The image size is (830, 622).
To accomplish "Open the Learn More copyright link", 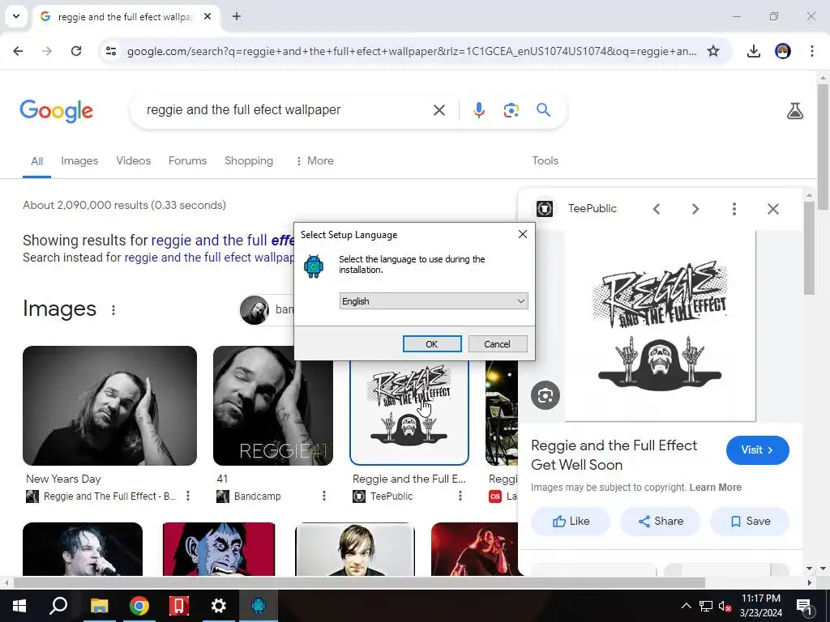I will pos(715,487).
